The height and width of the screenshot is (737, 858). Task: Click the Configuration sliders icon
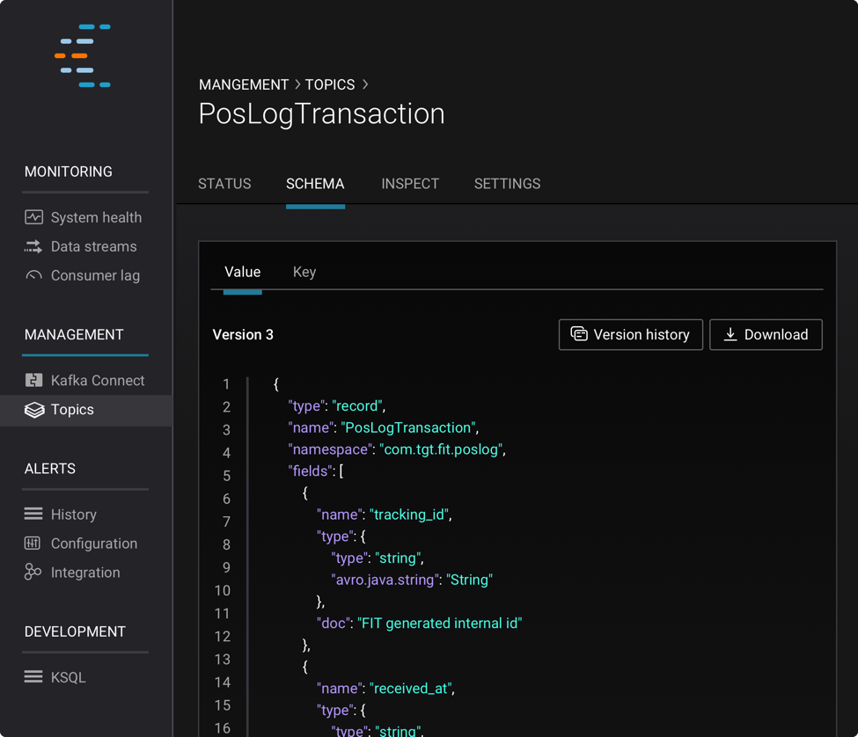33,543
